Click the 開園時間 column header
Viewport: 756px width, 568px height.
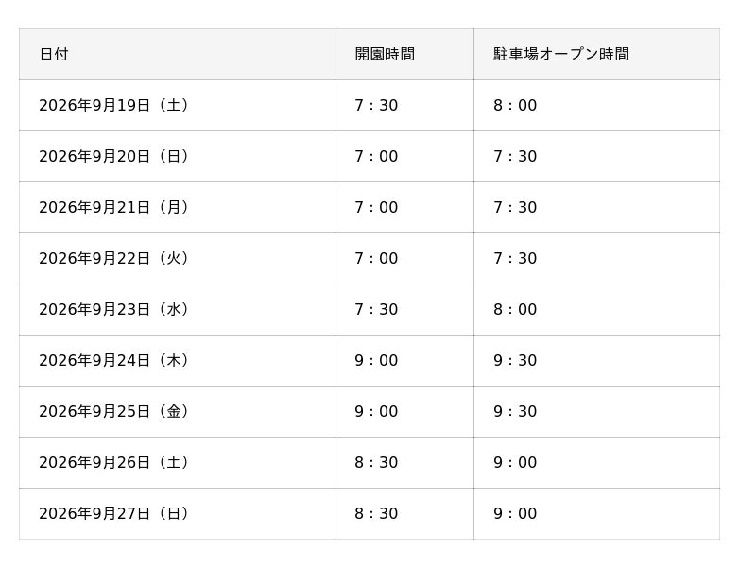(x=385, y=54)
